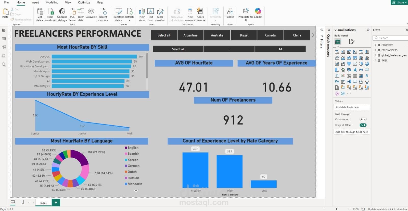The image size is (408, 211).
Task: Open the File menu
Action: coord(6,2)
